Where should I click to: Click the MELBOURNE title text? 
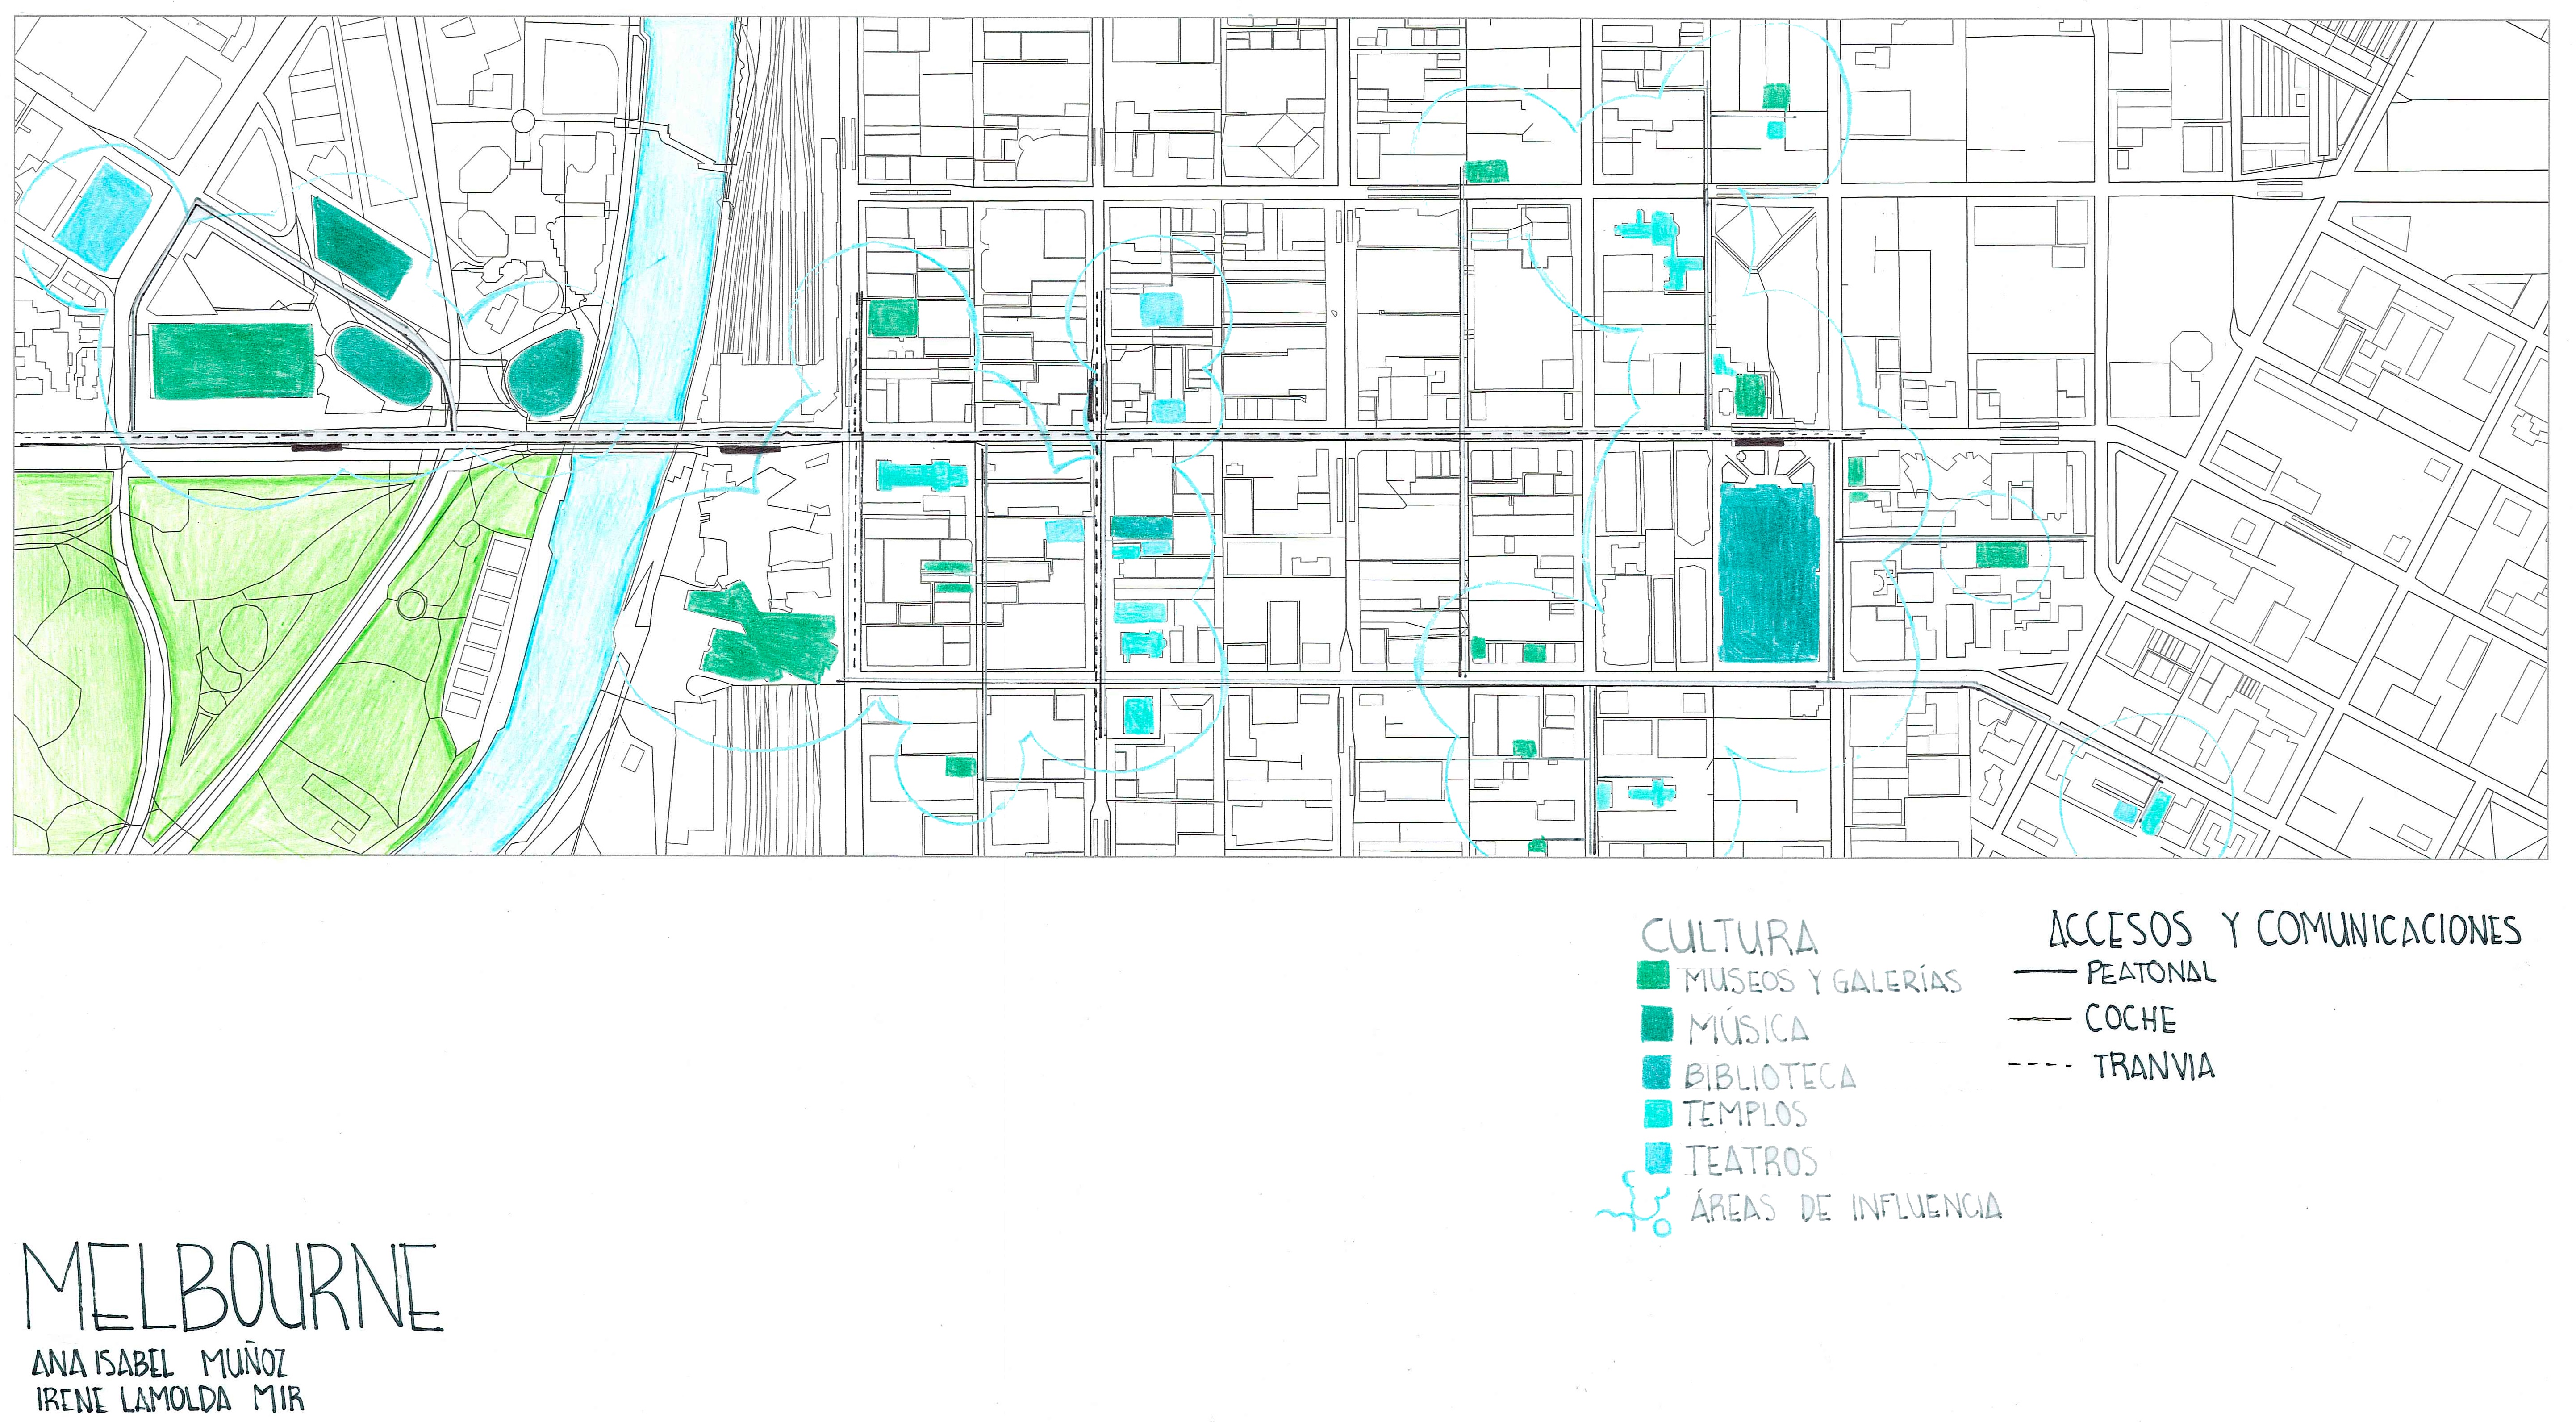tap(232, 1287)
